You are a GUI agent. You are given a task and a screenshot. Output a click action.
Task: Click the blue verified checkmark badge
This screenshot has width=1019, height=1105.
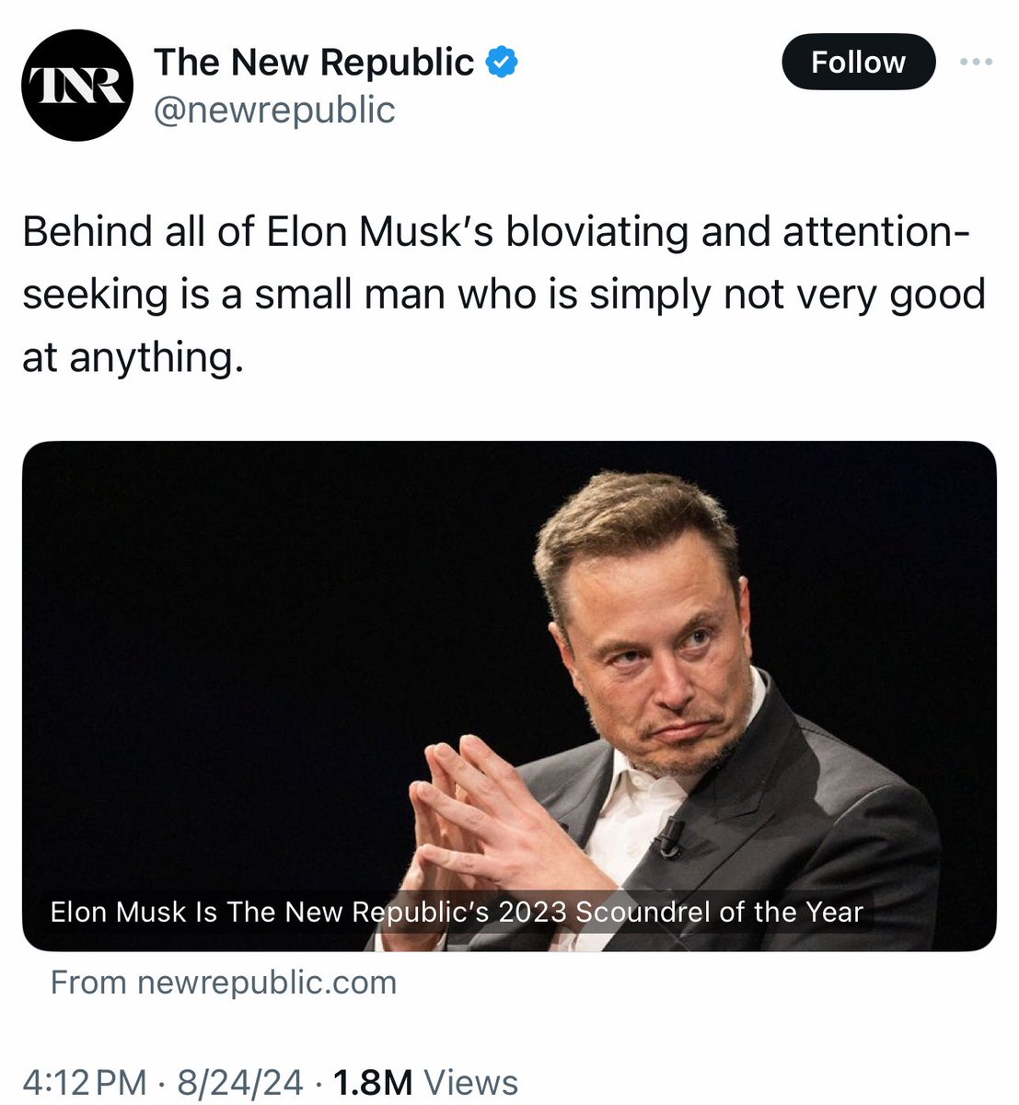tap(502, 63)
